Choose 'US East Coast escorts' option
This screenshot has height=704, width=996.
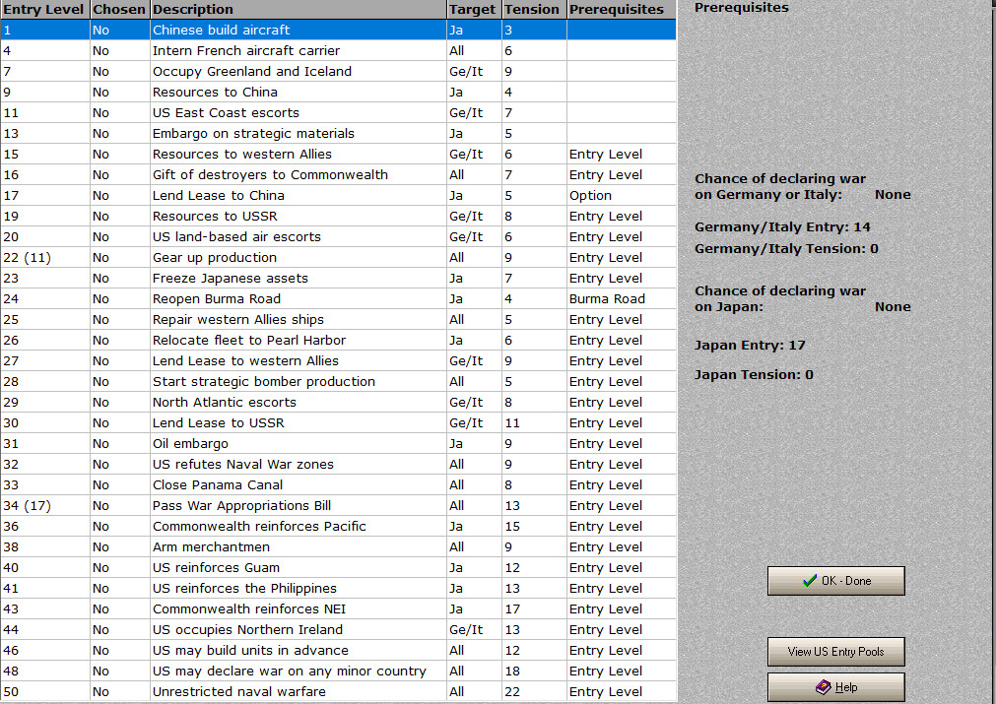(338, 113)
